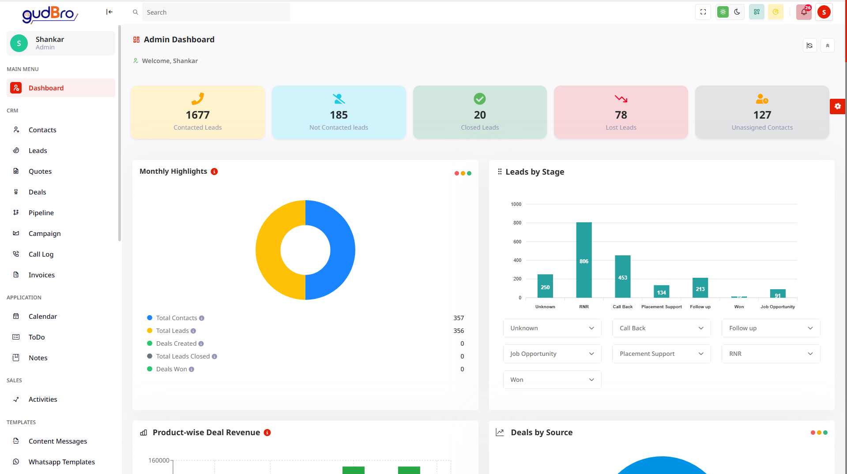Go to Pipeline in the sidebar
The width and height of the screenshot is (847, 474).
[41, 213]
